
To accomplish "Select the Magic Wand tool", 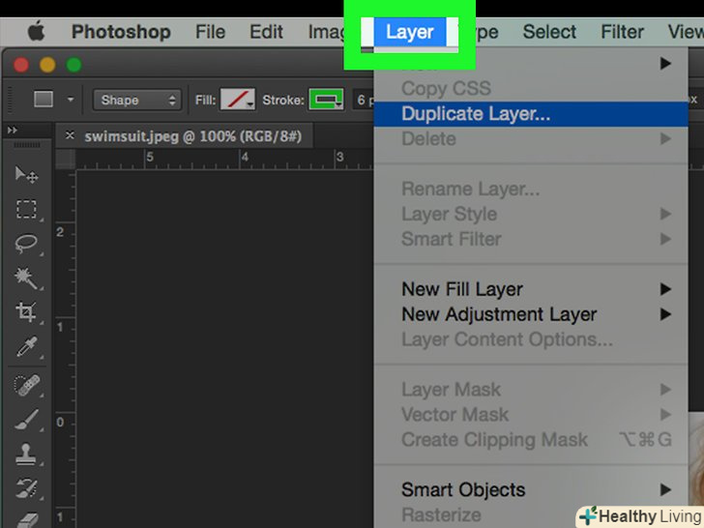I will click(x=26, y=278).
